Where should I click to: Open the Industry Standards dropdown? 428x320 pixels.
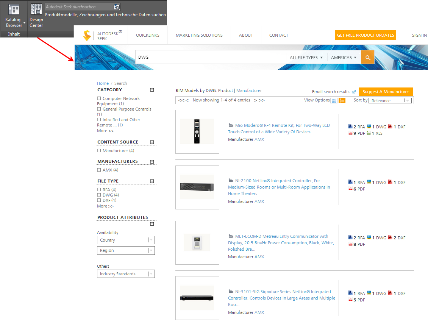coord(126,274)
